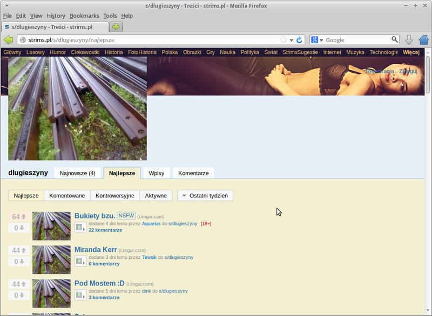Downvote the Bukiety bzu. post
The width and height of the screenshot is (432, 316).
pos(19,228)
